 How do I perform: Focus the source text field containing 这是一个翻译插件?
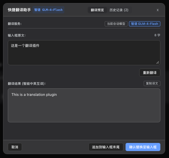click(x=84, y=53)
